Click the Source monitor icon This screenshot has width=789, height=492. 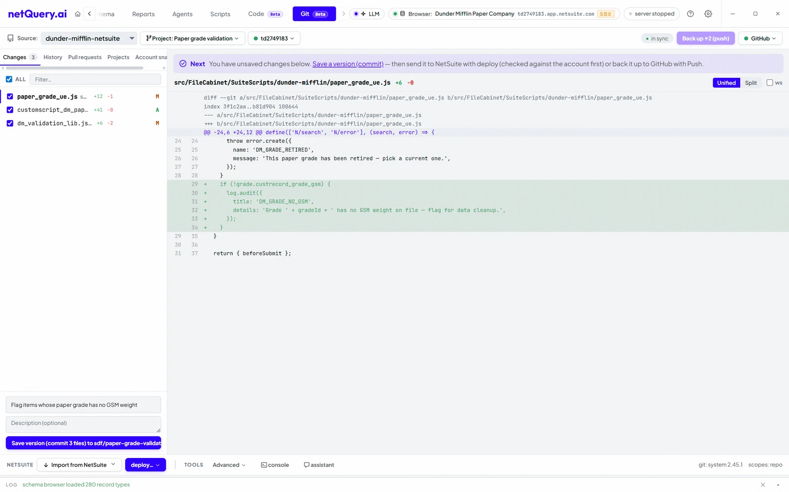(10, 38)
